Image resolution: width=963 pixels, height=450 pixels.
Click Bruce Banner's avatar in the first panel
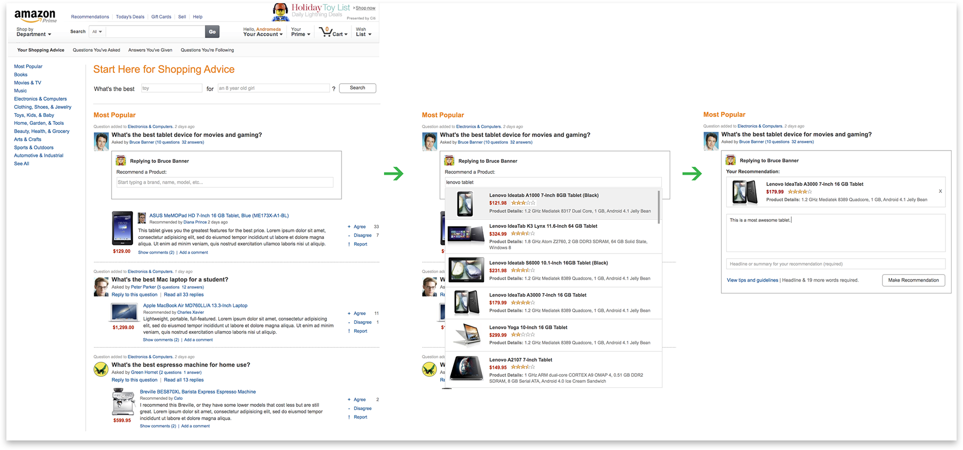(x=101, y=142)
